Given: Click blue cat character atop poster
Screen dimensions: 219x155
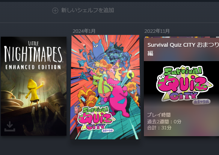Looking at the screenshot, I should click(x=98, y=49).
